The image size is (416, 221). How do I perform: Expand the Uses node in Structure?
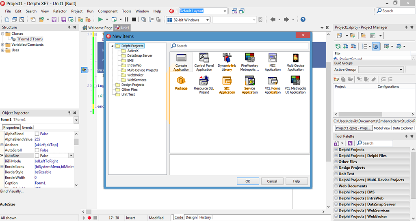(3, 50)
